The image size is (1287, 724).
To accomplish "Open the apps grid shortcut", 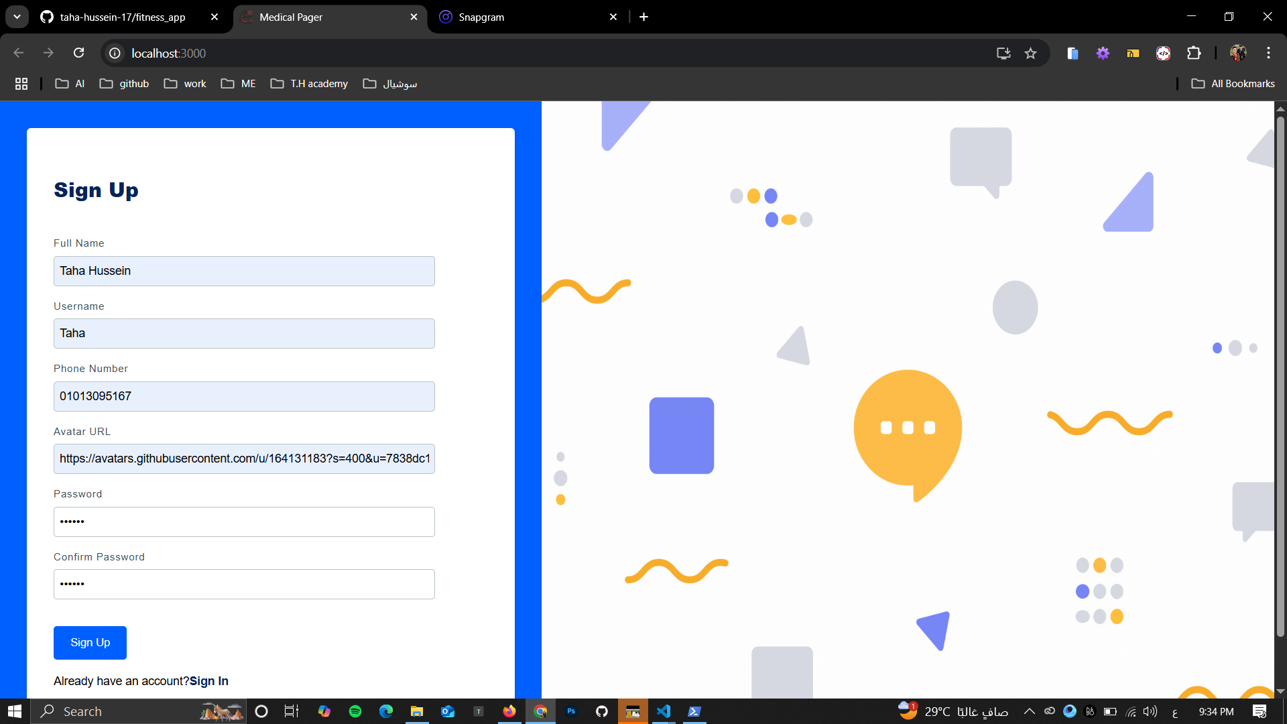I will click(x=21, y=84).
